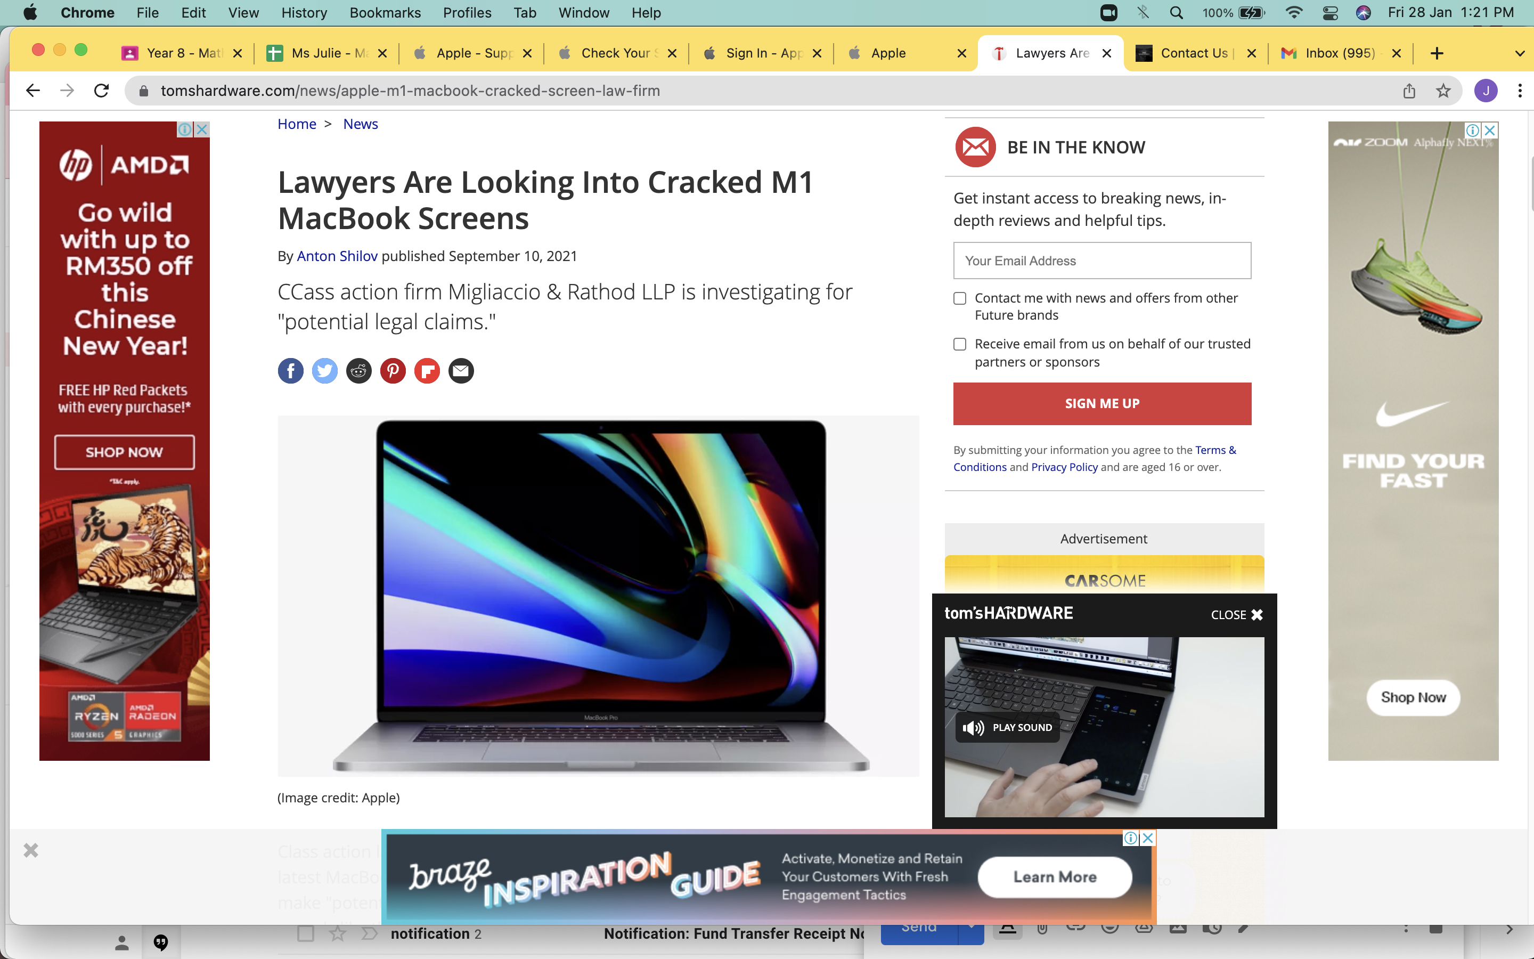Open Chrome's three-dot menu
1534x959 pixels.
1520,91
